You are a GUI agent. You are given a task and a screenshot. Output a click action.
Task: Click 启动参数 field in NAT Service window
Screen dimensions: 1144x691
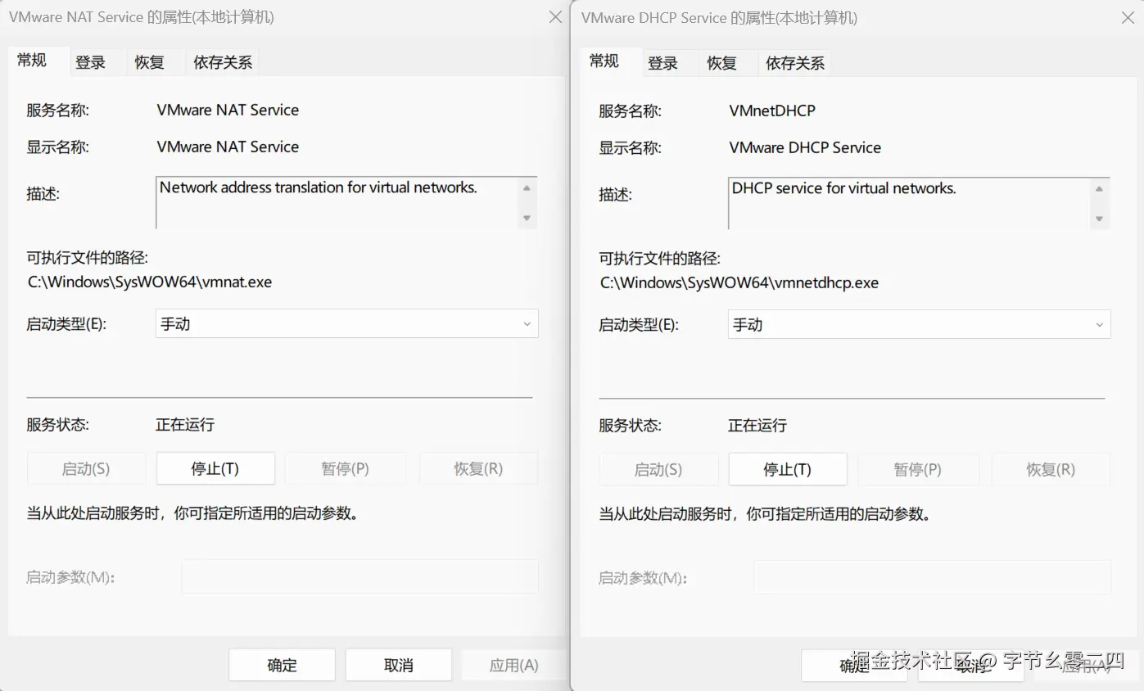point(359,576)
